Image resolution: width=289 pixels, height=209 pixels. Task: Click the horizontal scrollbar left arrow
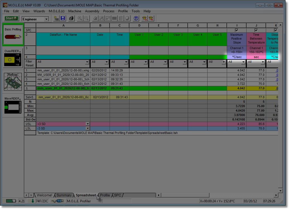(x=158, y=195)
